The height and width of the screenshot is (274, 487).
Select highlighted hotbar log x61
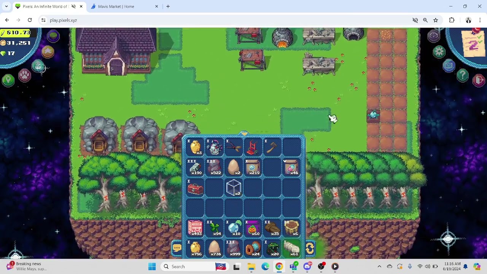(x=291, y=248)
